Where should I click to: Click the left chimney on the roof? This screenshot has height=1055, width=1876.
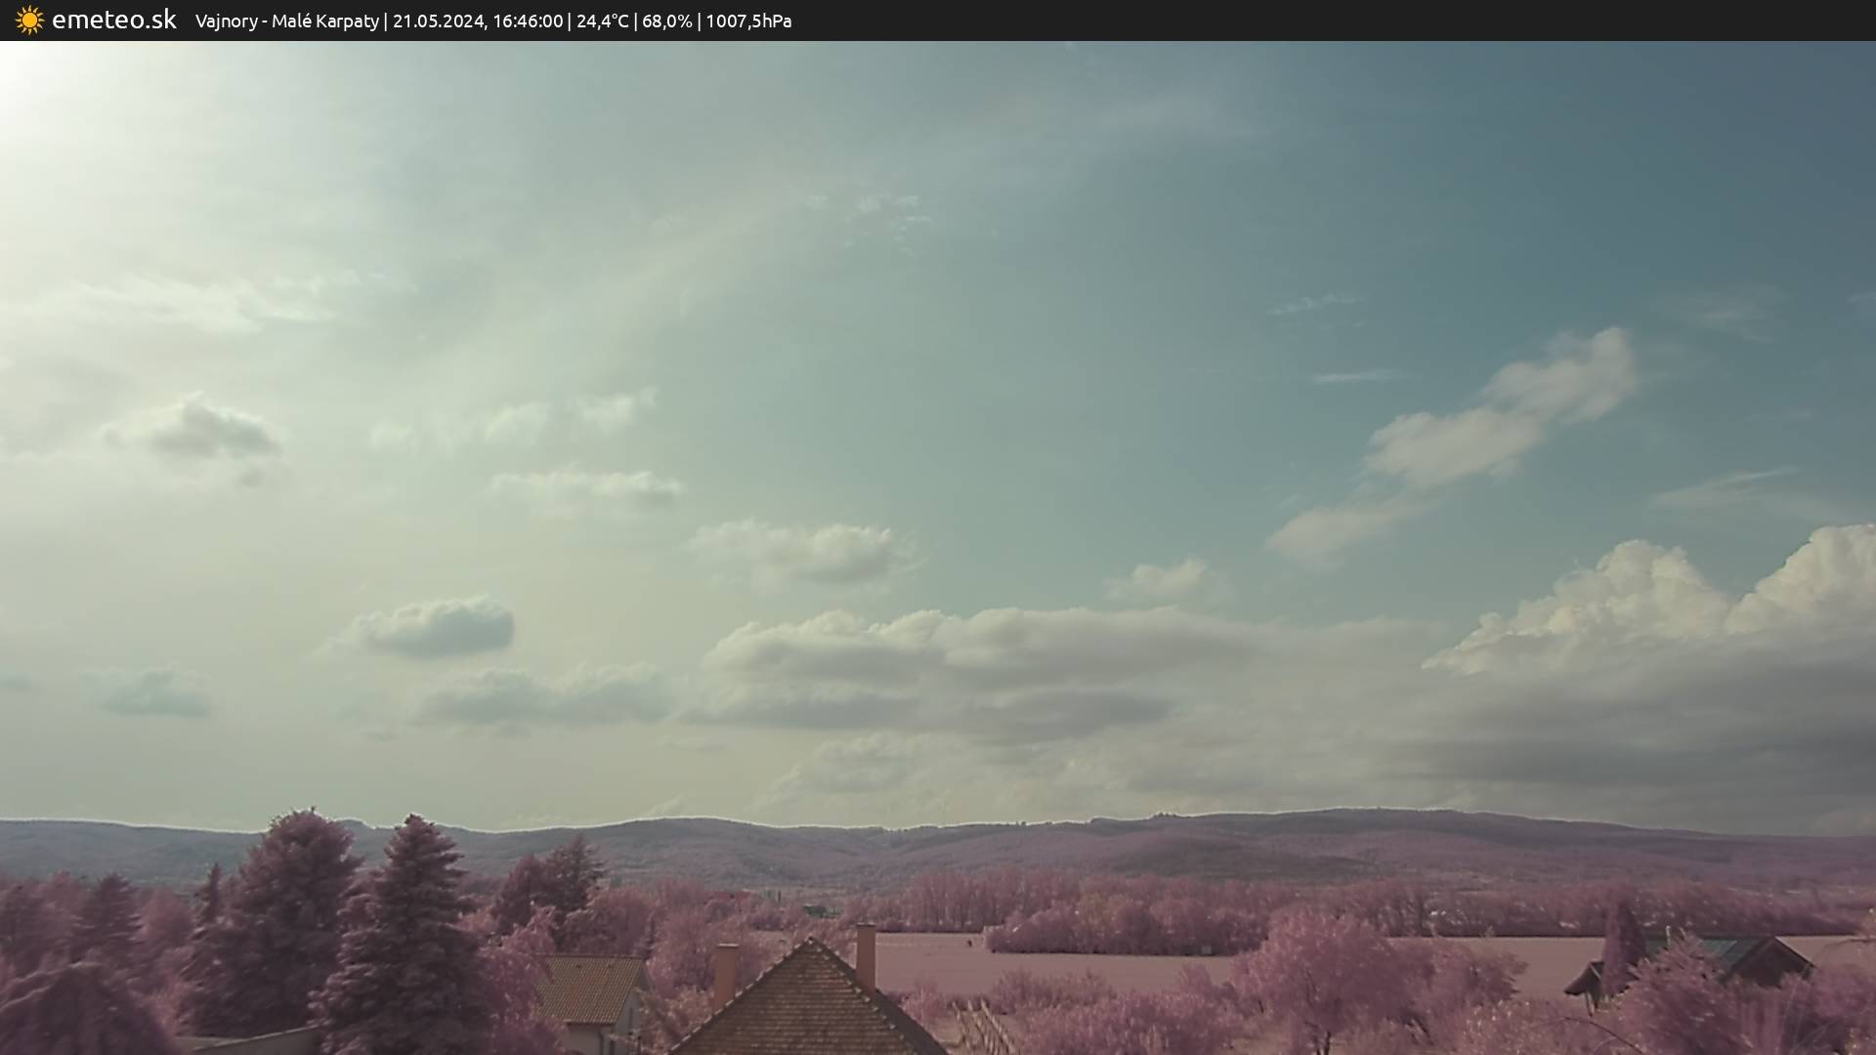tap(725, 973)
